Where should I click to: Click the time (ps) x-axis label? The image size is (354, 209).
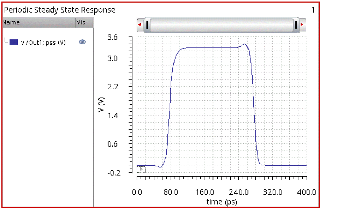(x=222, y=202)
